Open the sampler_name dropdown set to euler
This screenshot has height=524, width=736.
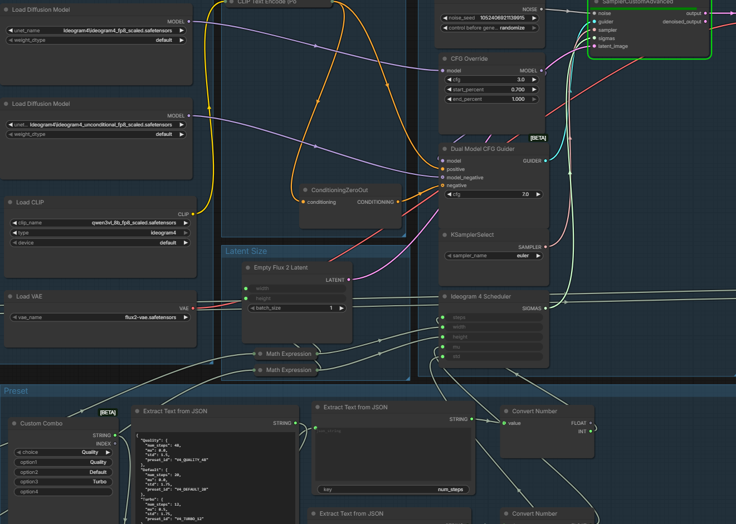[494, 256]
